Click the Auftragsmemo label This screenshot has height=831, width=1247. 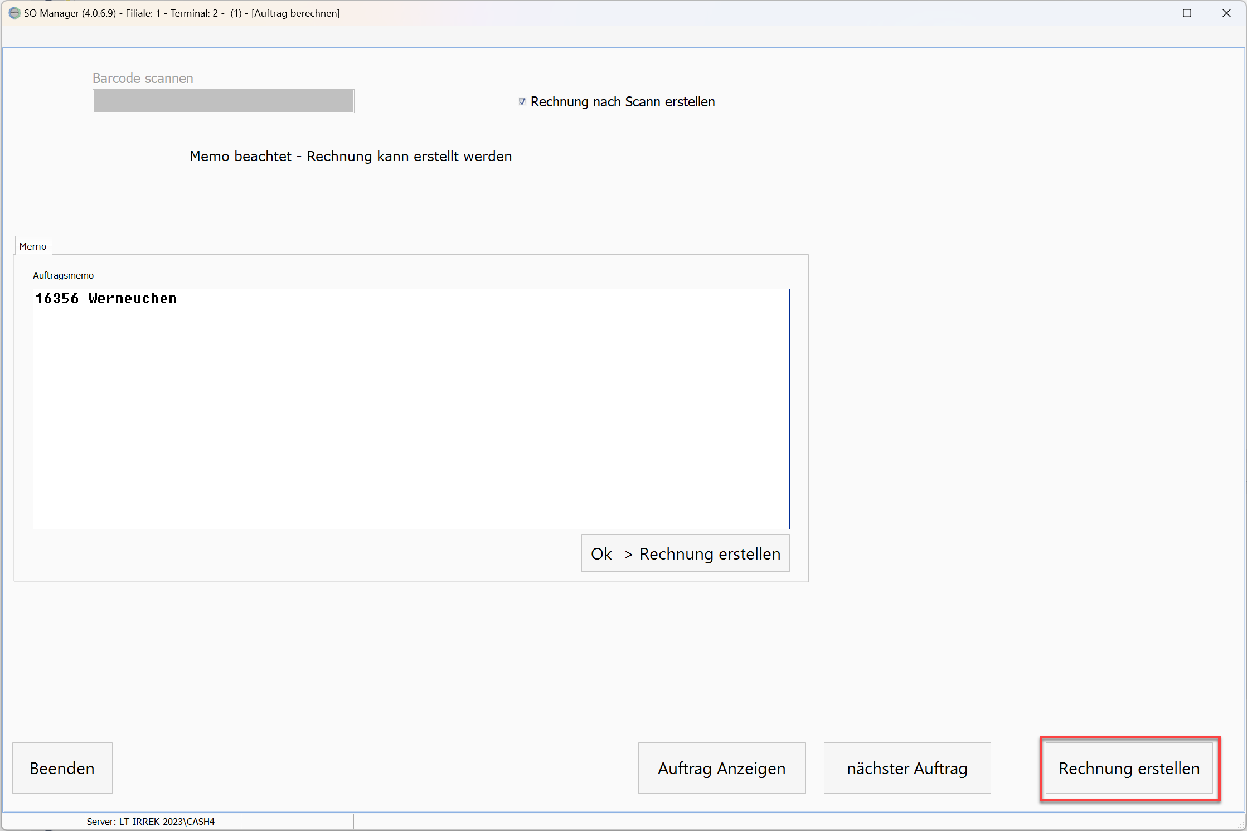[x=63, y=275]
